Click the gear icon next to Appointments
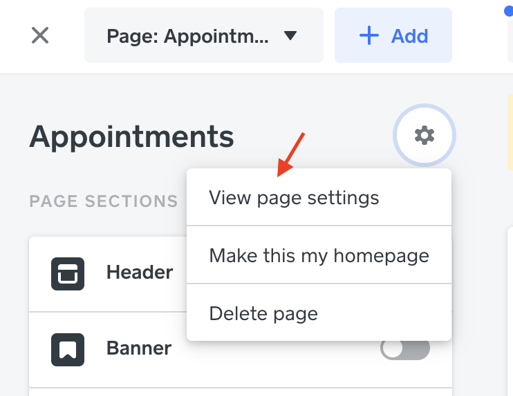This screenshot has width=513, height=396. 425,135
